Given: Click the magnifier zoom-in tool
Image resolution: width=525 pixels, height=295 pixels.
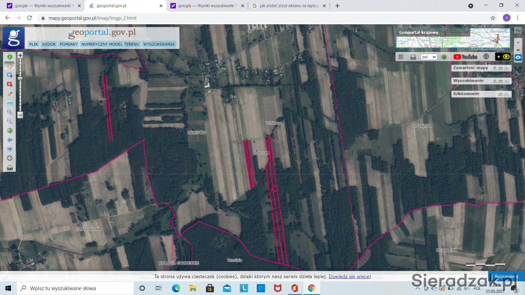Looking at the screenshot, I should (x=9, y=112).
